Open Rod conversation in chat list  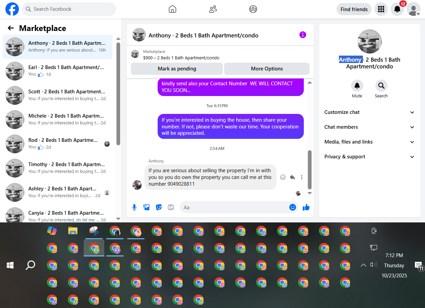(x=57, y=144)
